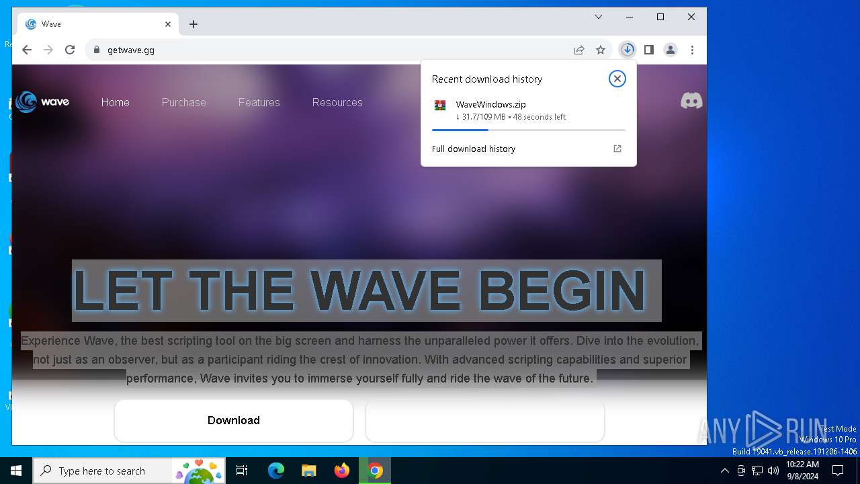Click the taskbar clock showing 10:22 AM
Image resolution: width=860 pixels, height=484 pixels.
802,471
